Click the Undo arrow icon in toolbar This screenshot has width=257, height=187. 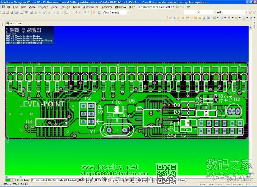(83, 12)
